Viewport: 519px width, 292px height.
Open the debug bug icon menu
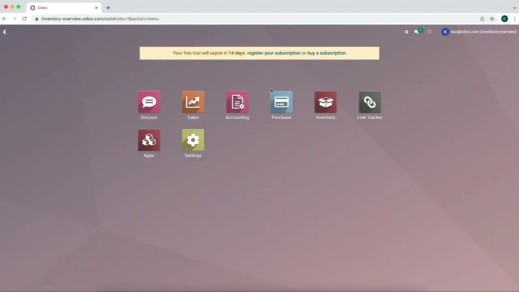[x=407, y=32]
